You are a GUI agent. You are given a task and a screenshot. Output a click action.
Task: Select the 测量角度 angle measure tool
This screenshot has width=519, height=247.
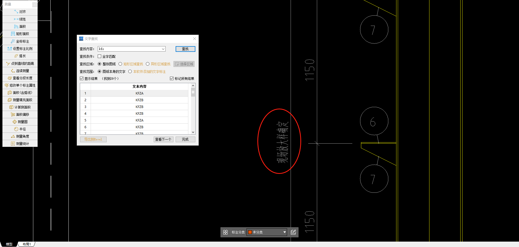point(20,136)
